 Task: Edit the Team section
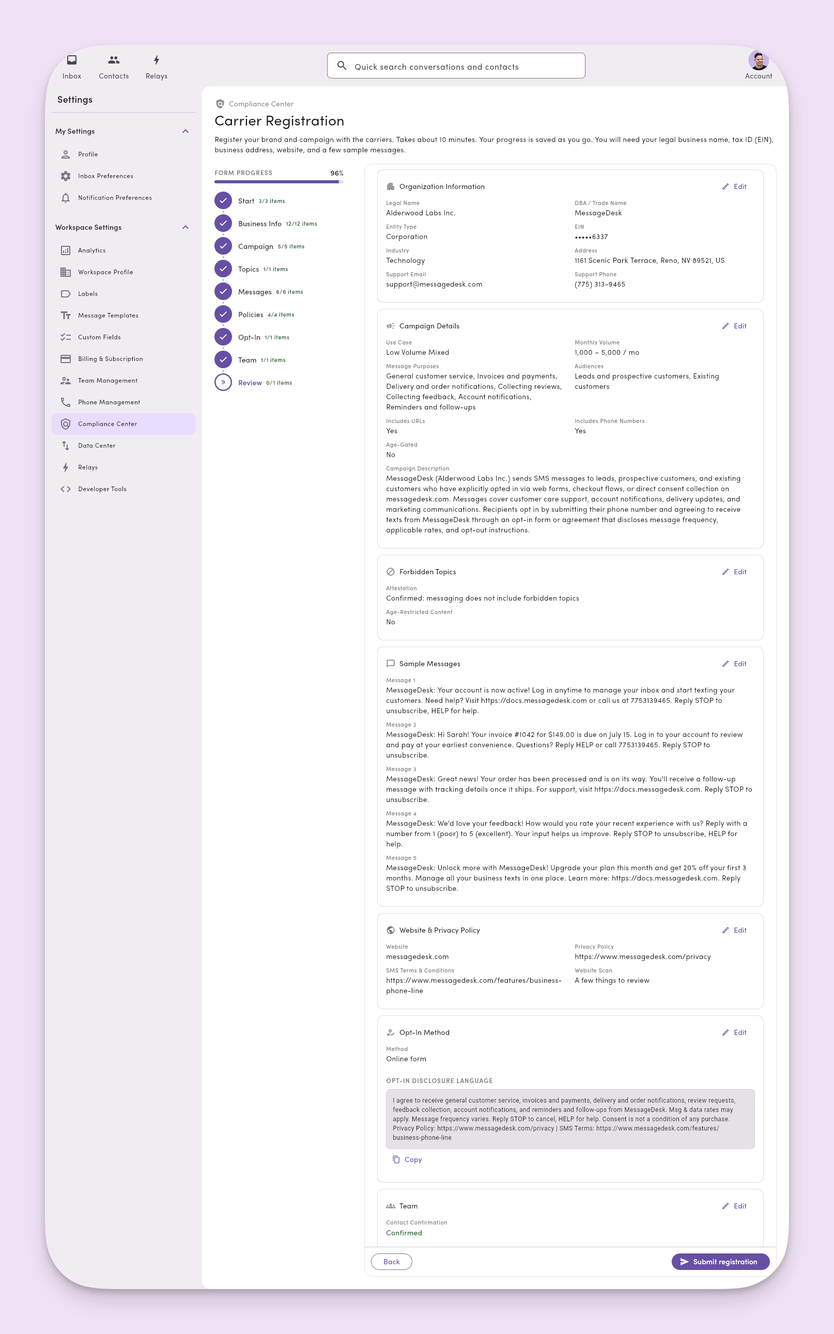coord(734,1206)
